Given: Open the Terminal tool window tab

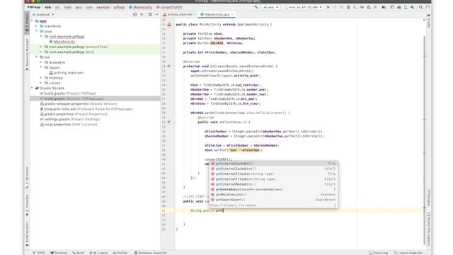Looking at the screenshot, I should point(59,253).
